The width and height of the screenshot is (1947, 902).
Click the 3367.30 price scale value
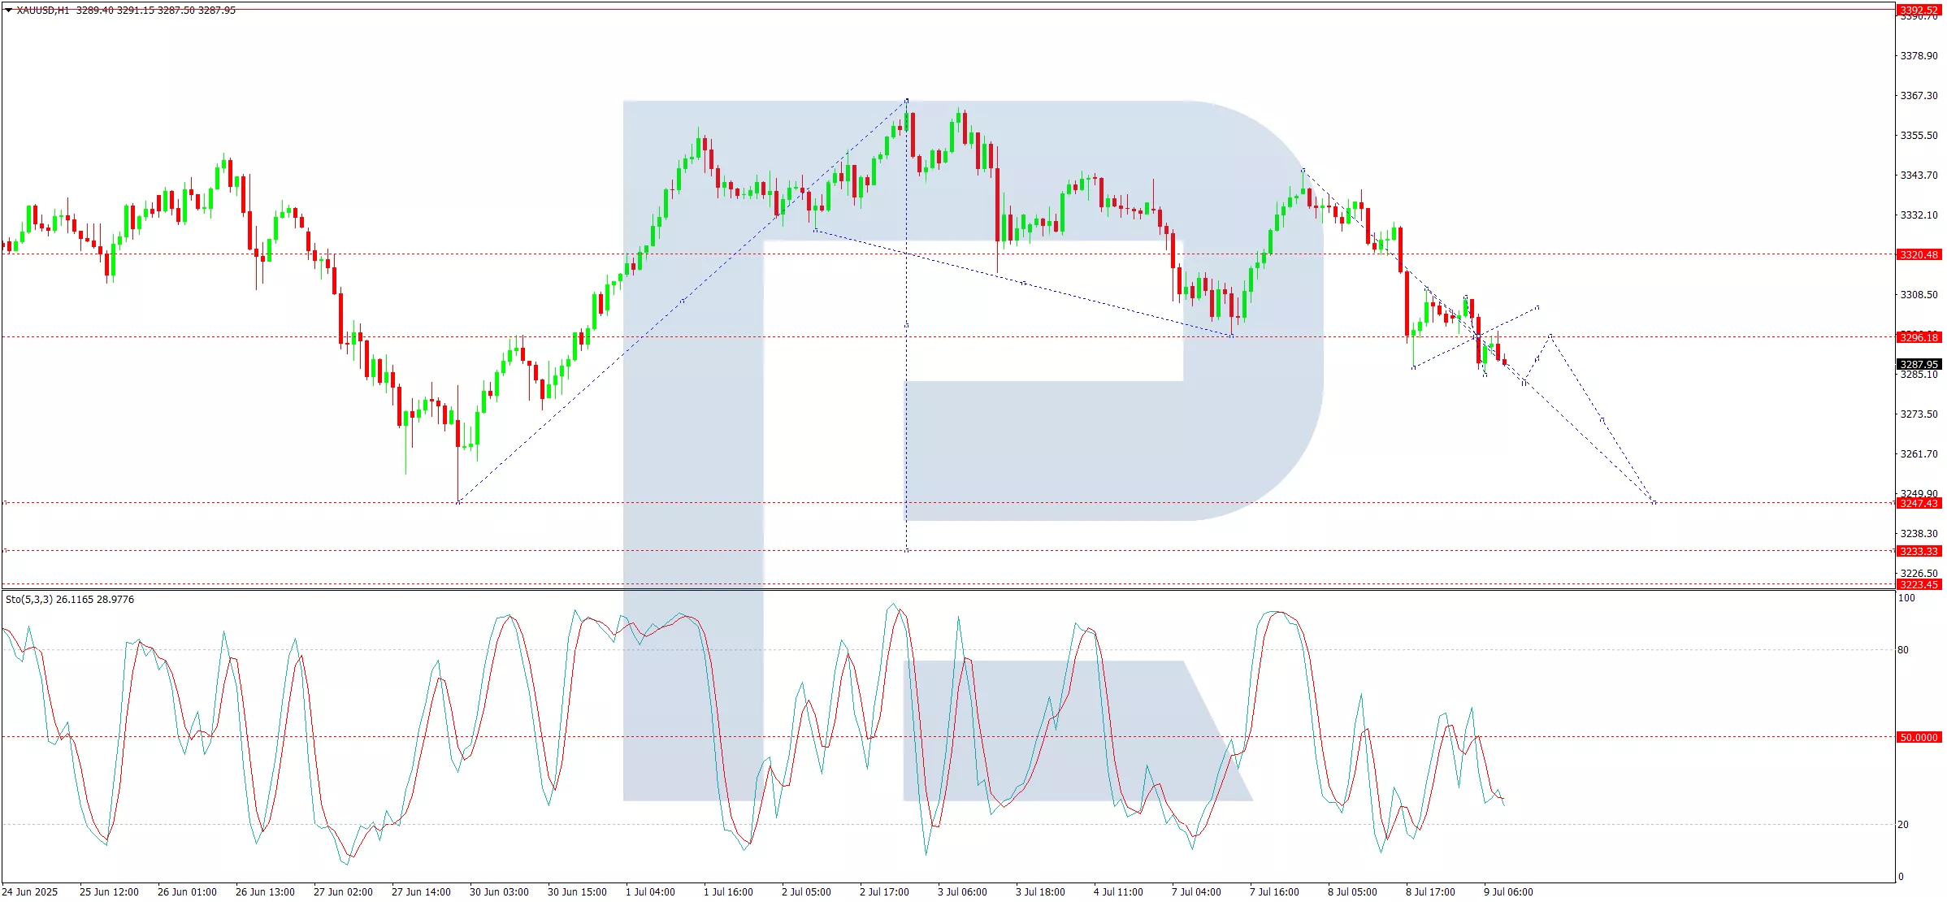pyautogui.click(x=1919, y=96)
